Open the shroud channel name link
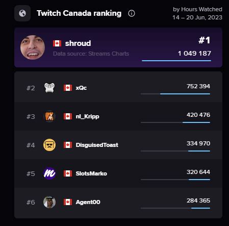Image resolution: width=229 pixels, height=226 pixels. (x=78, y=43)
